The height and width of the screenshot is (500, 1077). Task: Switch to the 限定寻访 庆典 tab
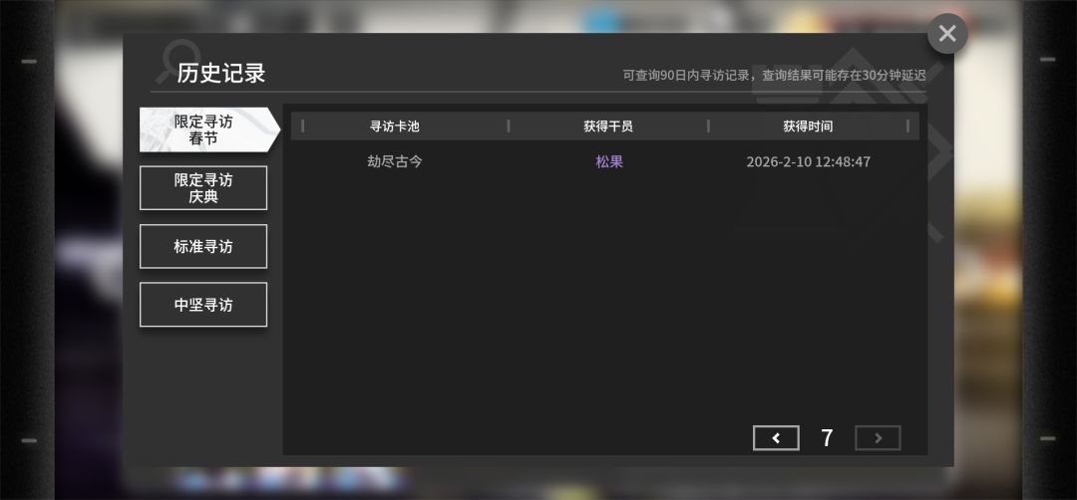coord(203,188)
